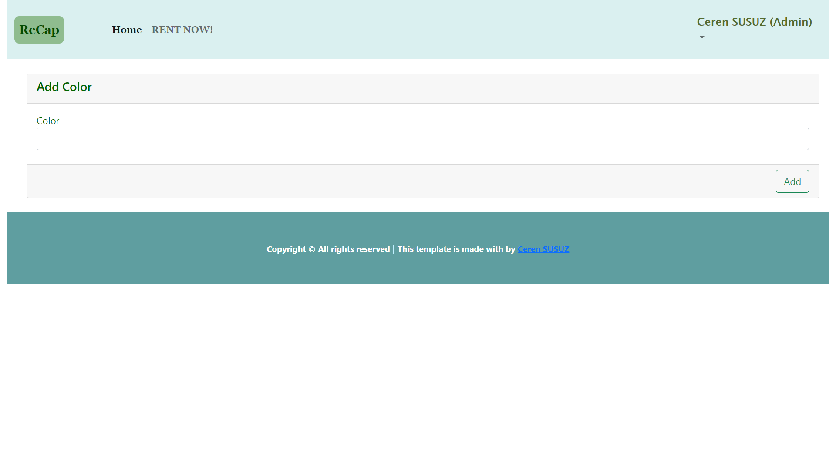This screenshot has width=836, height=470.
Task: Click the caret arrow below the admin name
Action: [x=702, y=37]
